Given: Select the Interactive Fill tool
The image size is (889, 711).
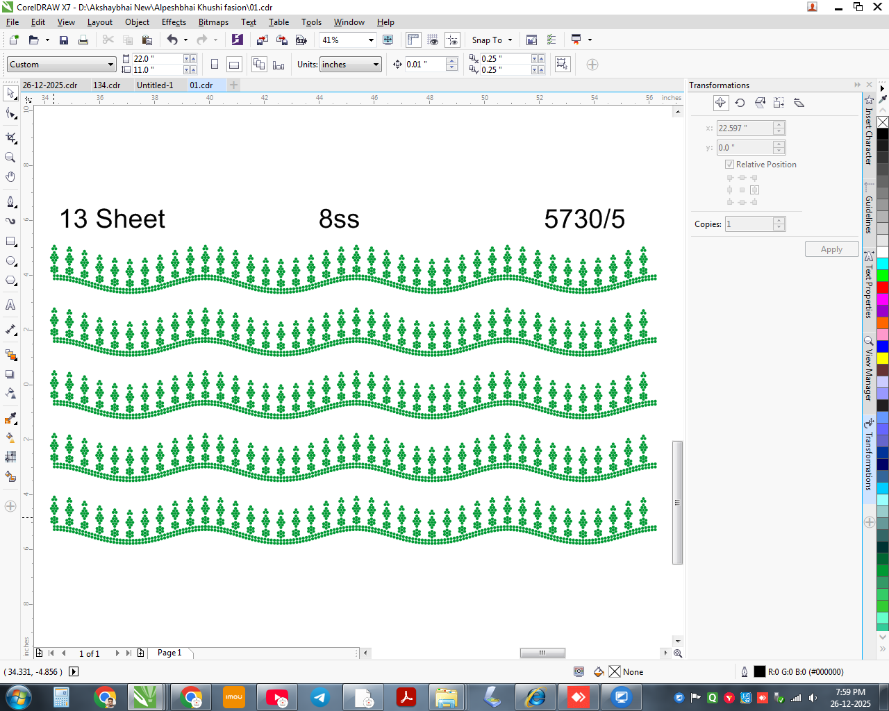Looking at the screenshot, I should (x=10, y=437).
